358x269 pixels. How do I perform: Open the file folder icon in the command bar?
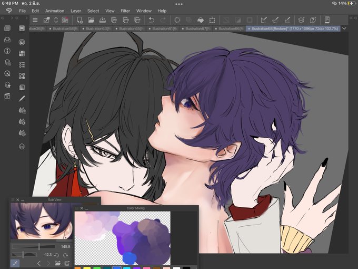pyautogui.click(x=91, y=20)
